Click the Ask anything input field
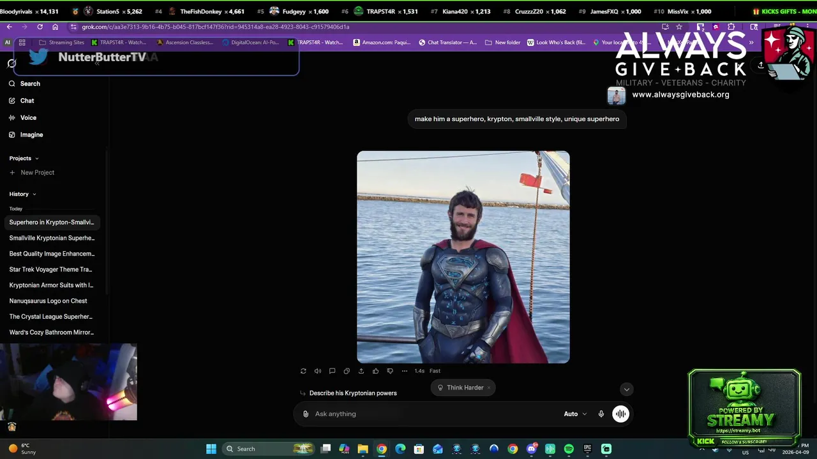The width and height of the screenshot is (817, 459). 434,414
